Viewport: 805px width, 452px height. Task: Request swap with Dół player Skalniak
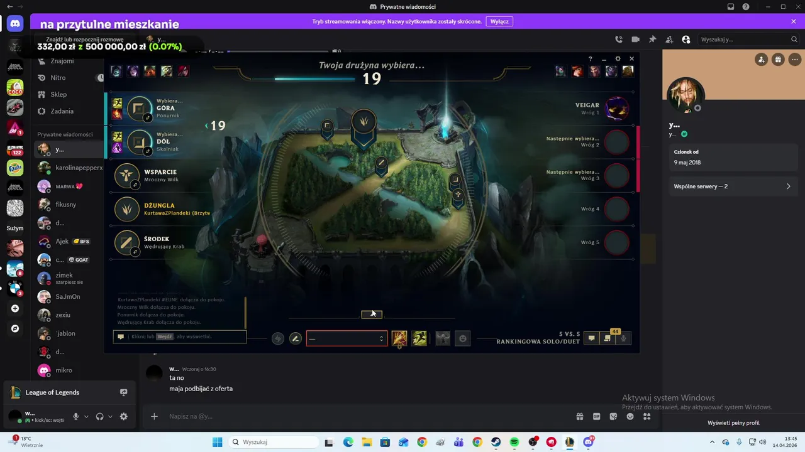(x=148, y=151)
